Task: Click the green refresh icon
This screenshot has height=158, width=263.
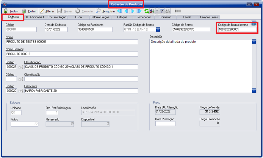Action: click(x=146, y=11)
